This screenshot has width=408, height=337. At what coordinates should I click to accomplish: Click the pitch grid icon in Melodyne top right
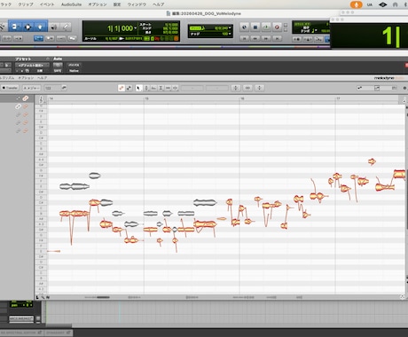[377, 88]
